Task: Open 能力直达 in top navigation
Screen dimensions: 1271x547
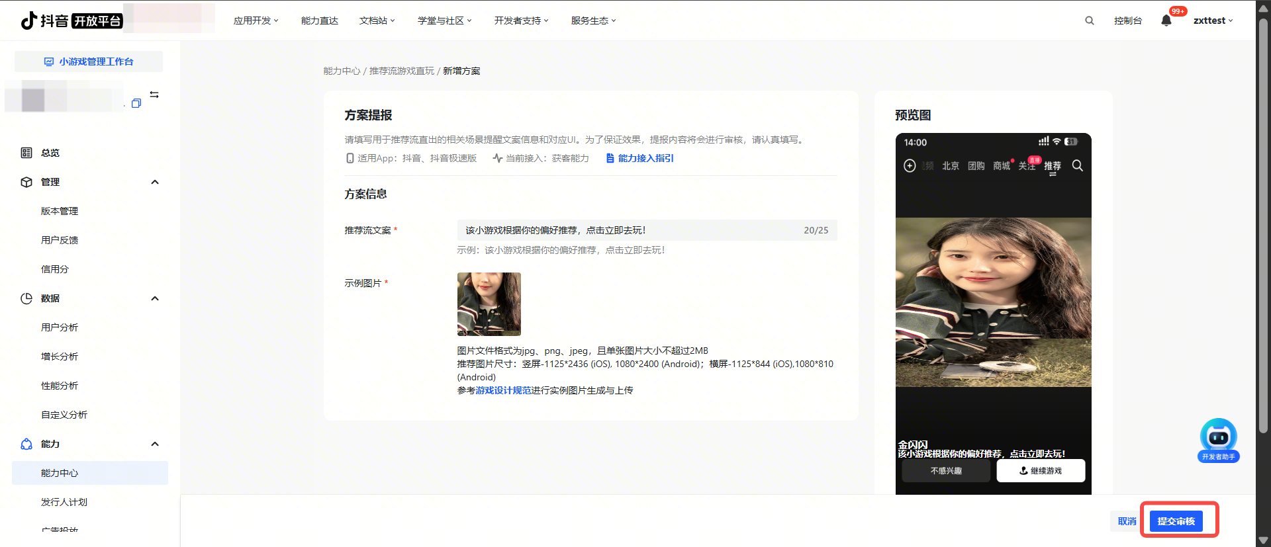Action: click(x=319, y=21)
